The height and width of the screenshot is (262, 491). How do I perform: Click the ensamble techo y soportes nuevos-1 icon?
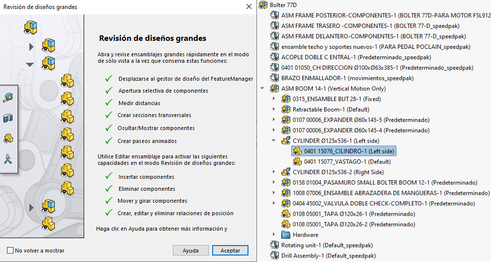274,47
